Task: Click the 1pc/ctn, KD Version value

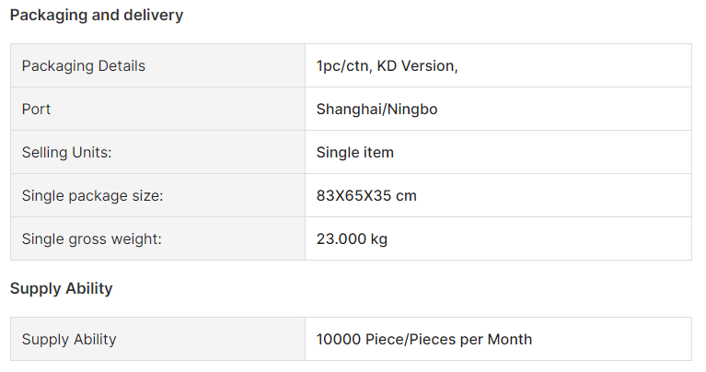Action: point(387,65)
